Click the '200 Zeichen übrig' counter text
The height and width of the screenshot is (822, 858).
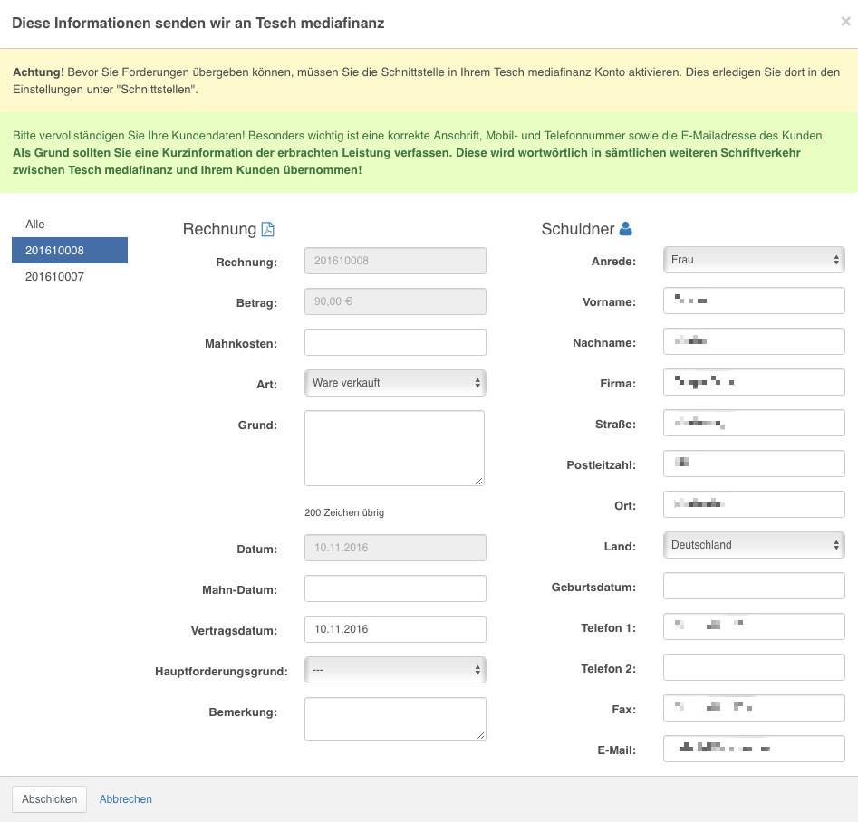point(344,512)
